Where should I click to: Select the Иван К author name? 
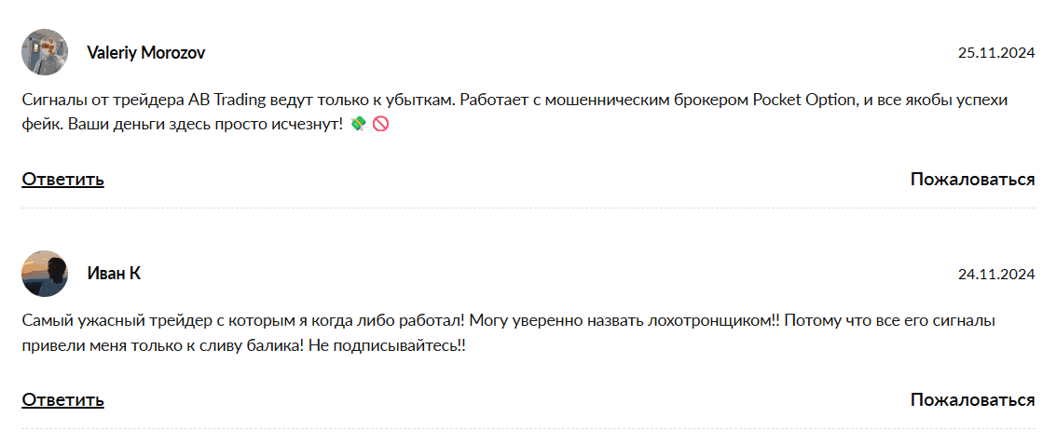114,274
